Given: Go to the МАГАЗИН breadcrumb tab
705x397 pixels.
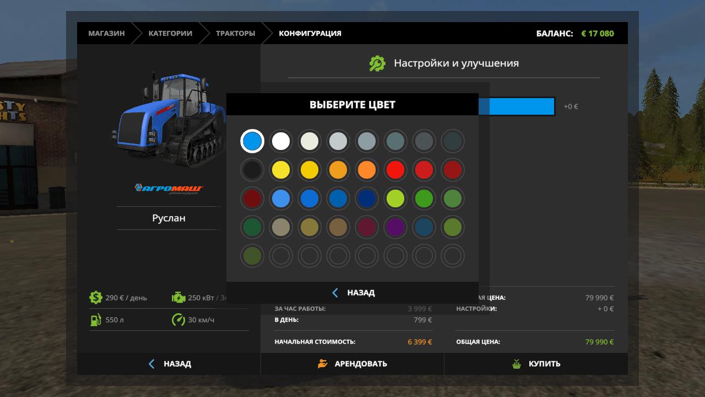Looking at the screenshot, I should pos(106,33).
